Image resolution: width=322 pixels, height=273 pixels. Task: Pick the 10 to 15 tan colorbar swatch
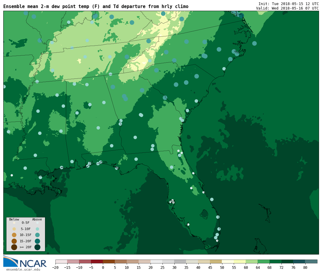click(133, 261)
